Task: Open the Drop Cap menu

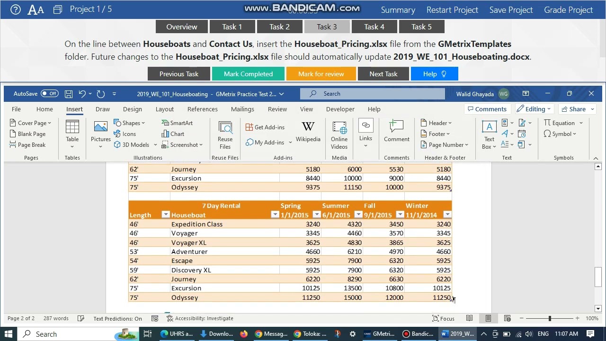Action: pyautogui.click(x=507, y=145)
